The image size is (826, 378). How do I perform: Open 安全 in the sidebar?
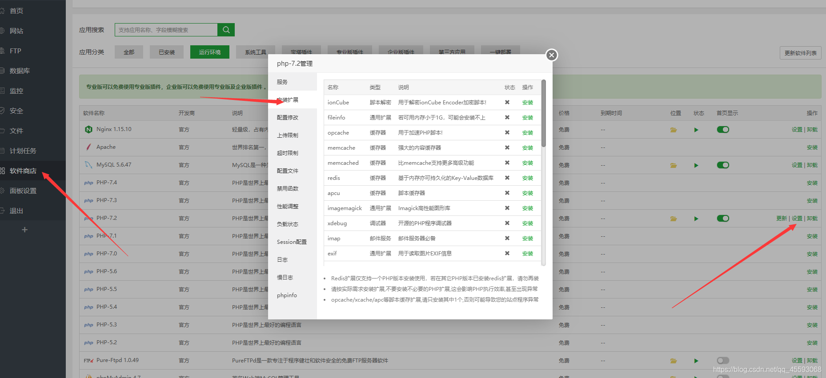(33, 111)
